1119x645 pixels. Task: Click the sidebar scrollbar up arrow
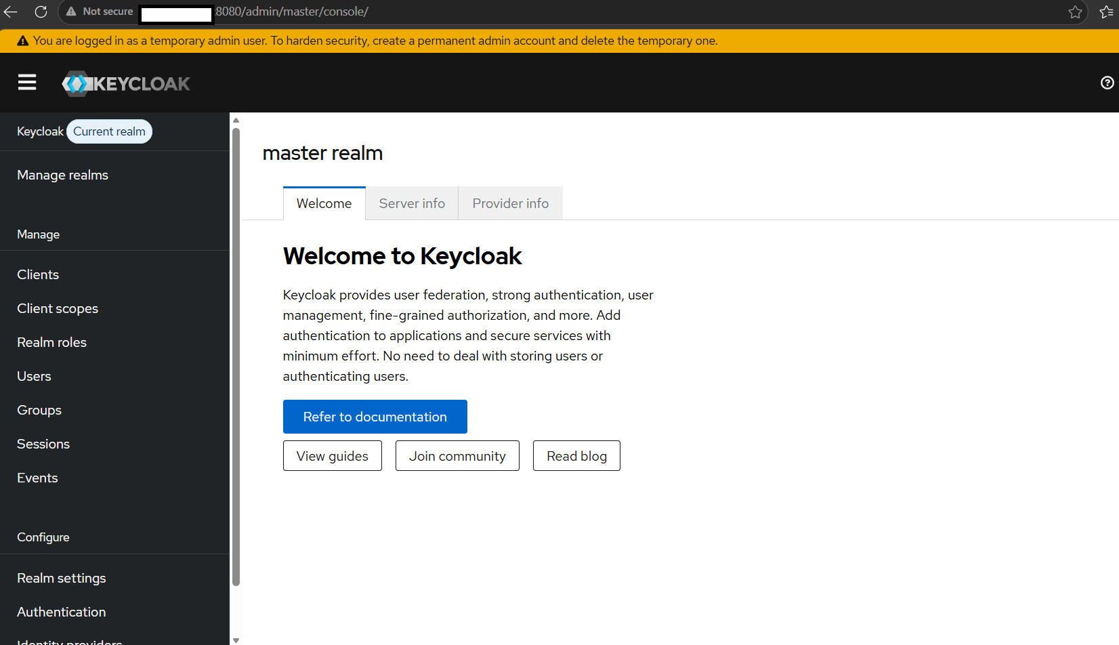point(236,121)
